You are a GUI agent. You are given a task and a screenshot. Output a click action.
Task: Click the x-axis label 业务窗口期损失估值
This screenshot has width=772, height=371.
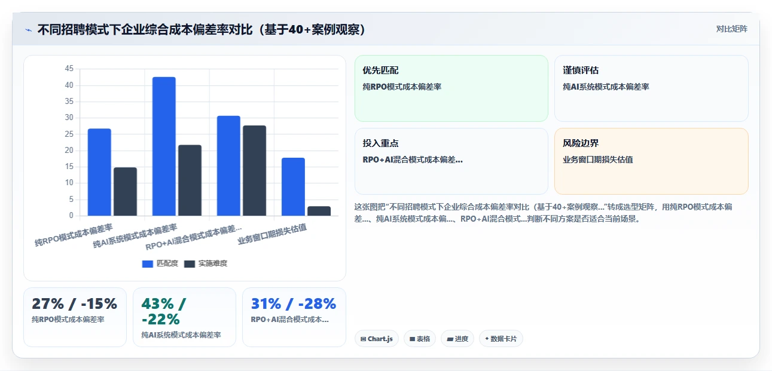272,235
